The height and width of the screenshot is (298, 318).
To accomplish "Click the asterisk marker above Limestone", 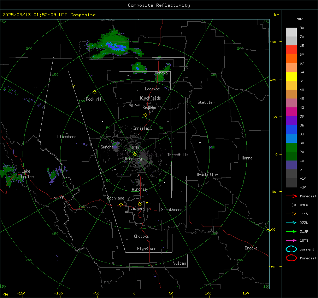I will click(x=67, y=134).
